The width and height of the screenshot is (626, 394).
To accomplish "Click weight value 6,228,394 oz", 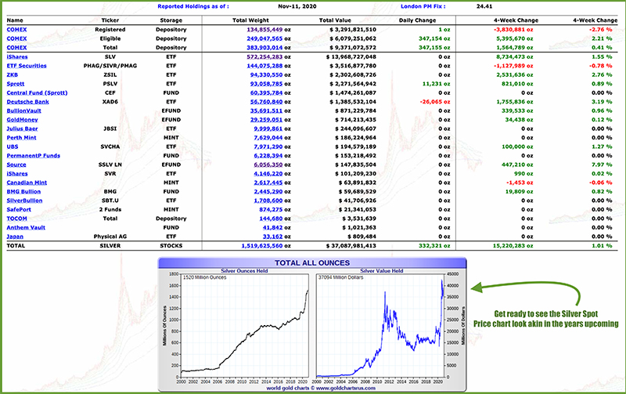I will click(268, 156).
